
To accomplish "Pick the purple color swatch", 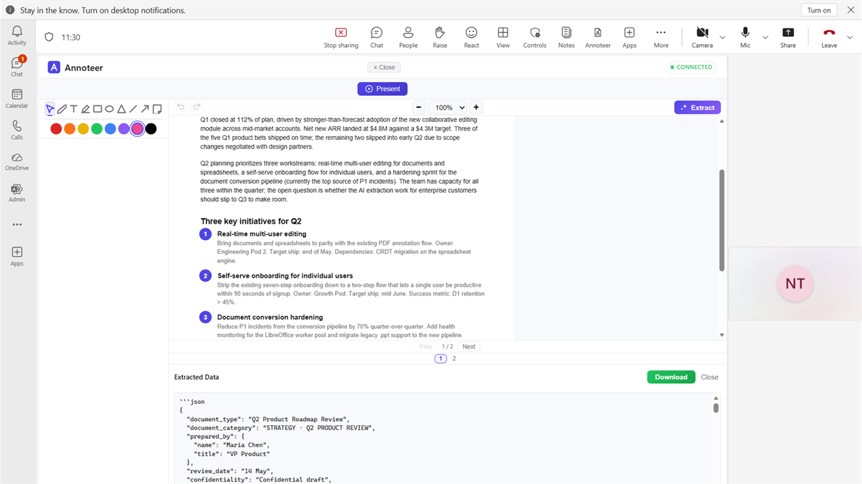I will point(124,129).
